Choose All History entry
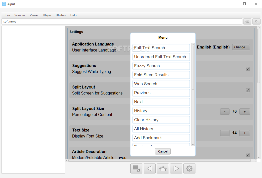262x178 pixels. click(x=161, y=129)
